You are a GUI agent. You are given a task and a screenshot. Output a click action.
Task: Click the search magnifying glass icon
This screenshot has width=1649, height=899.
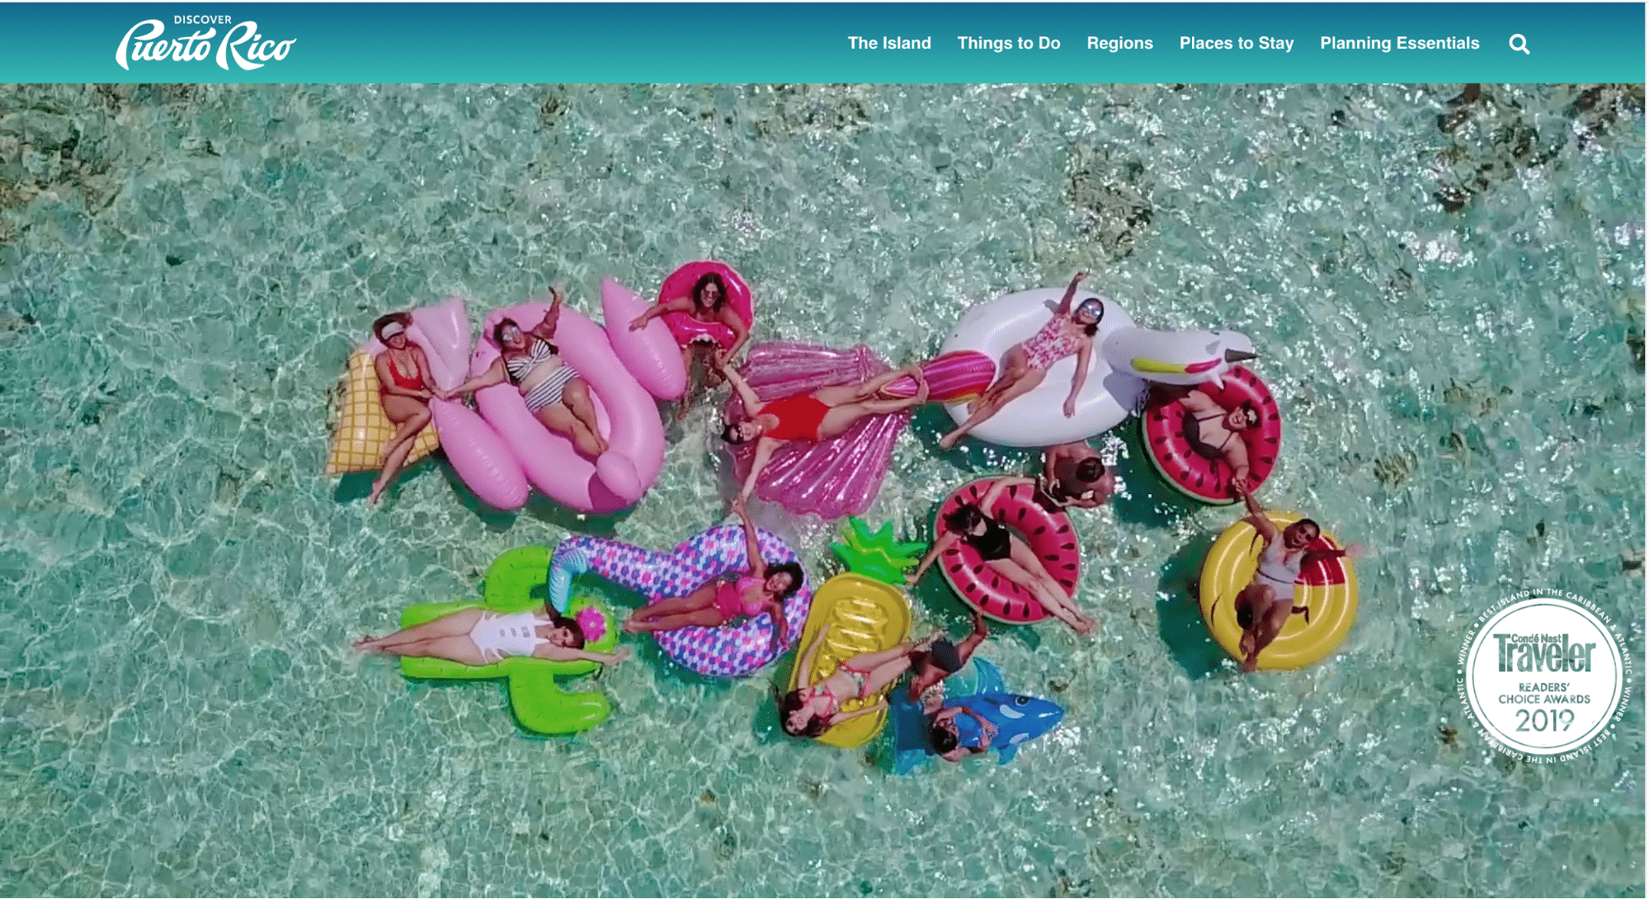(1519, 44)
